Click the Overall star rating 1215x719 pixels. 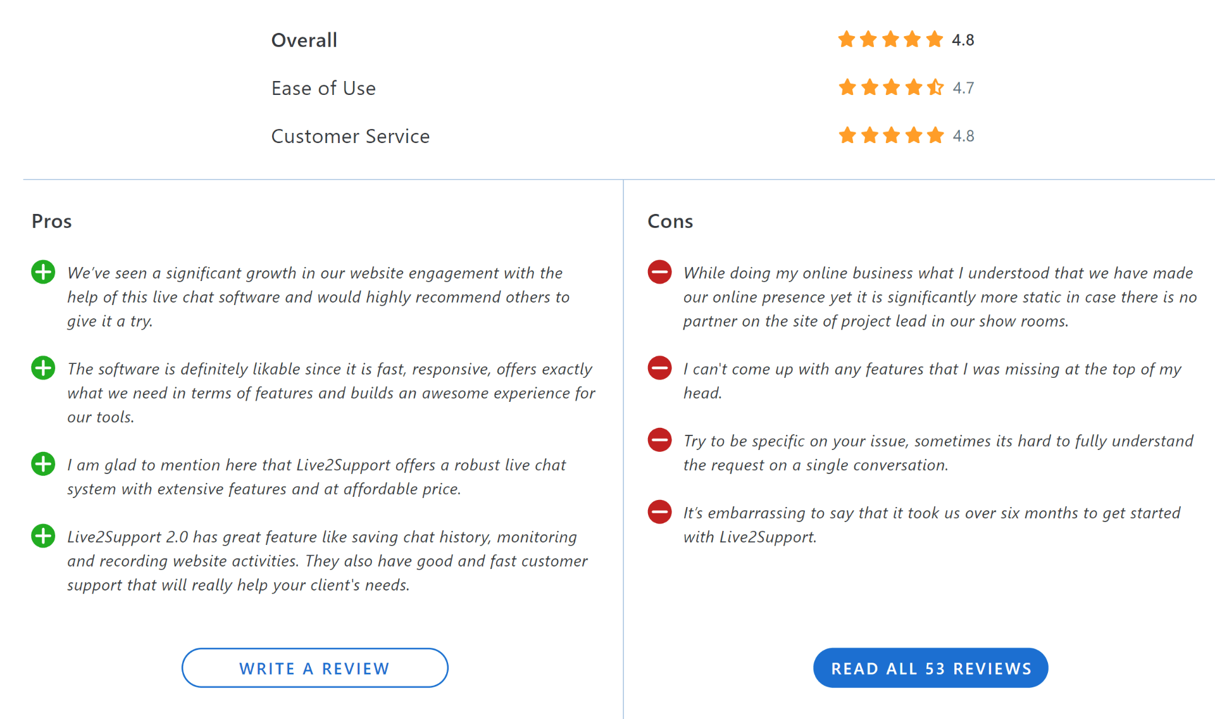pos(890,40)
